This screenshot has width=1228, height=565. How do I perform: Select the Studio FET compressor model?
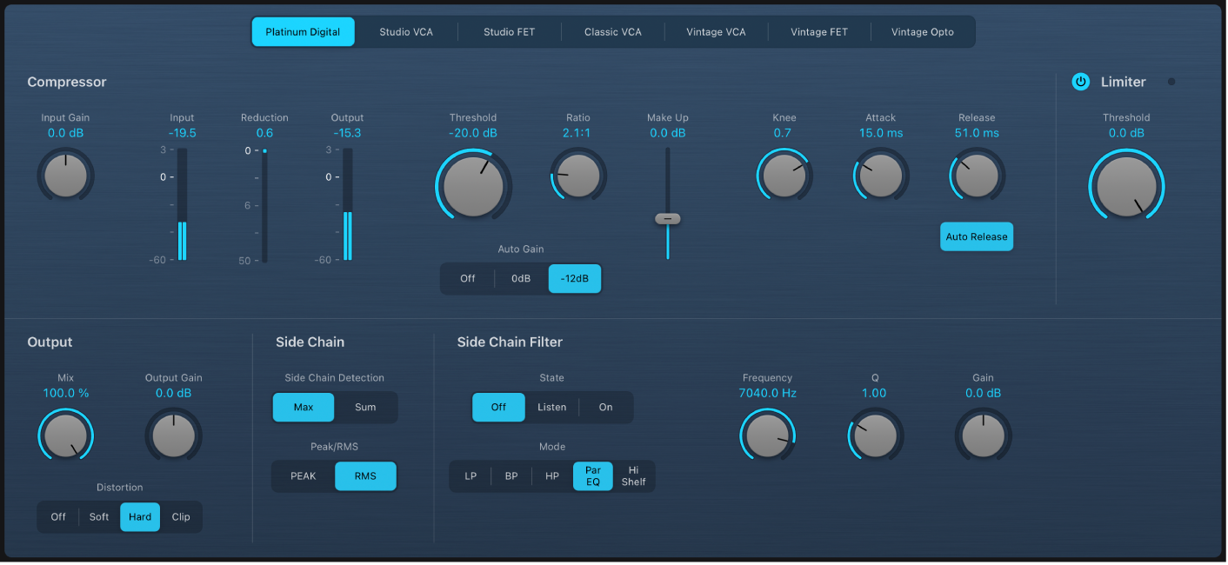point(510,31)
